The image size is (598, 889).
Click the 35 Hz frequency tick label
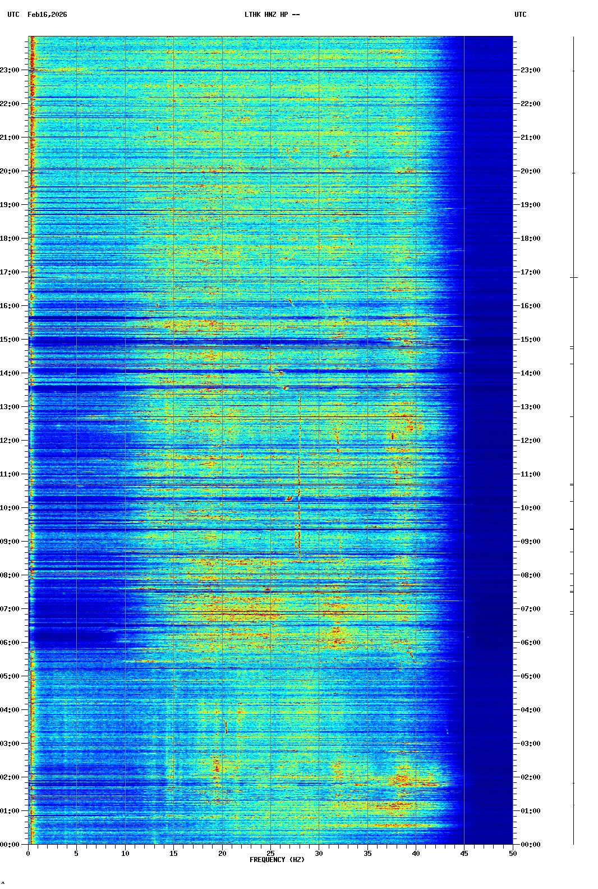(367, 854)
